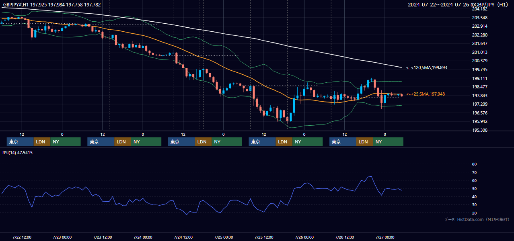The image size is (514, 241).
Task: Click the 197.209 price axis label
Action: point(479,104)
